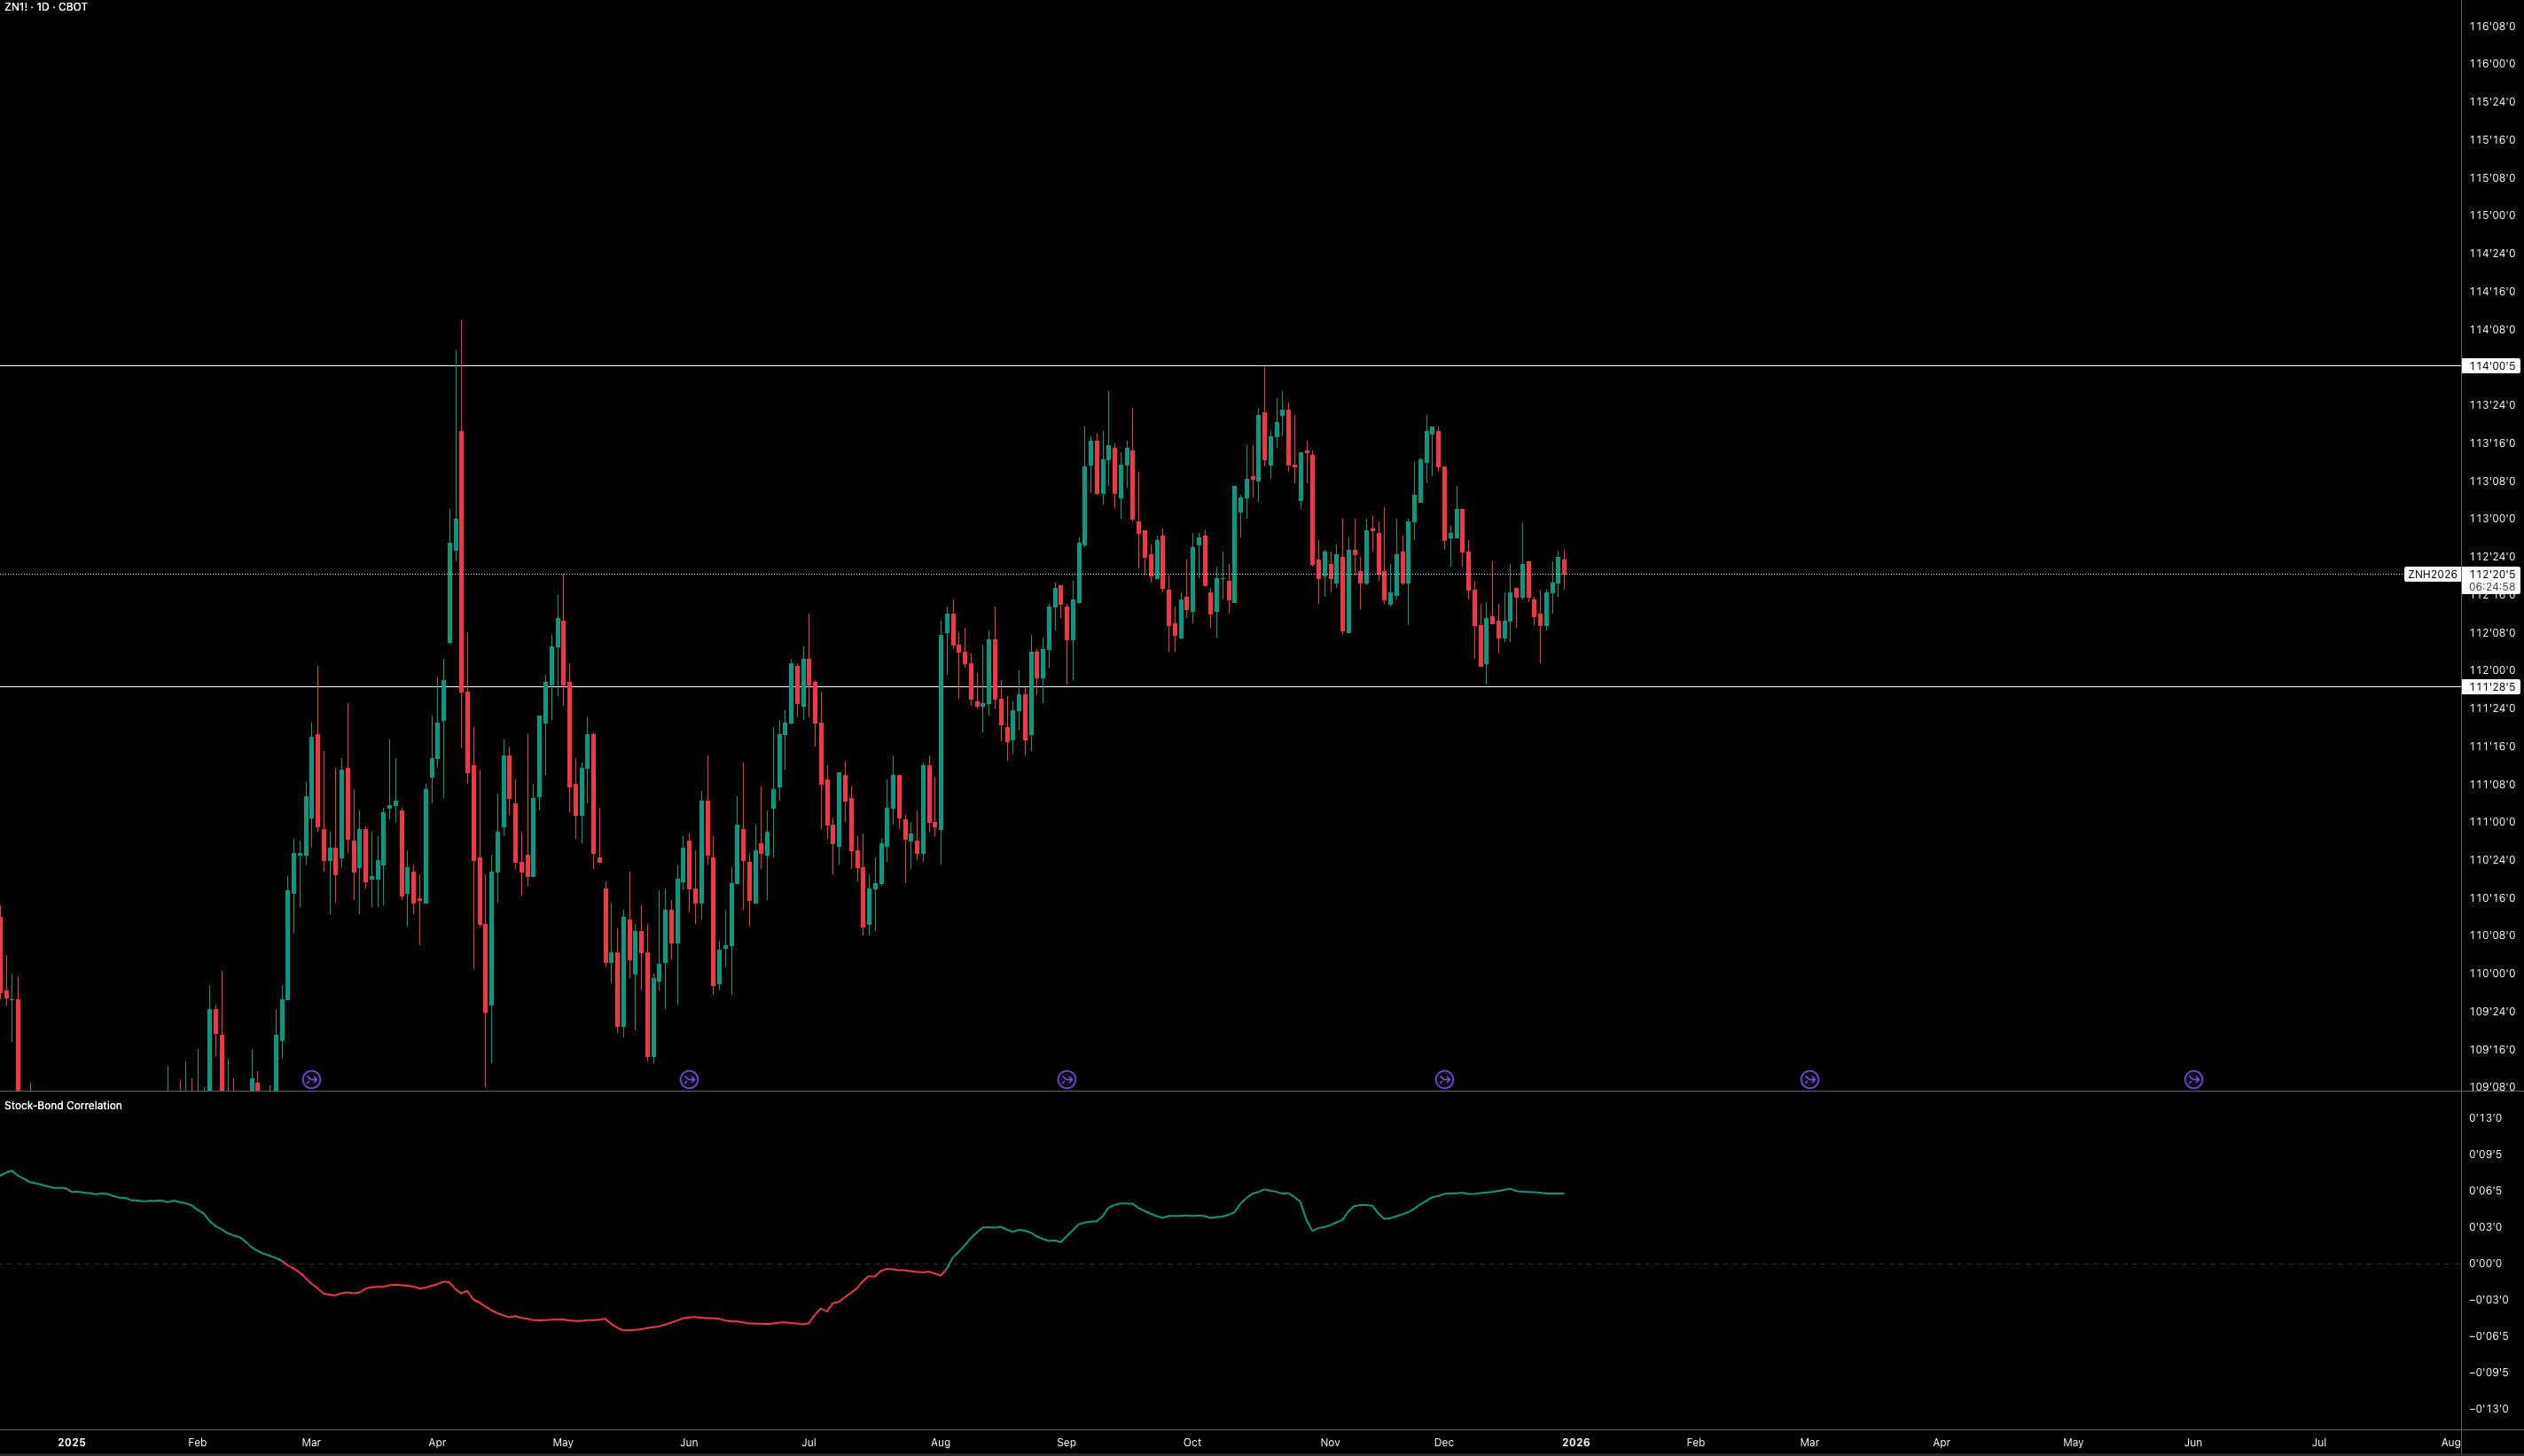This screenshot has height=1456, width=2524.
Task: Click the contract rollover icon near December 2025
Action: pyautogui.click(x=1444, y=1079)
